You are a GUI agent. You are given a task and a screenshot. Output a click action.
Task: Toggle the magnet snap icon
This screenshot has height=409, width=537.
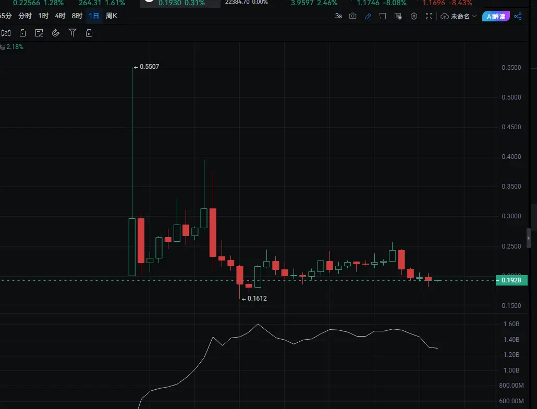coord(56,33)
